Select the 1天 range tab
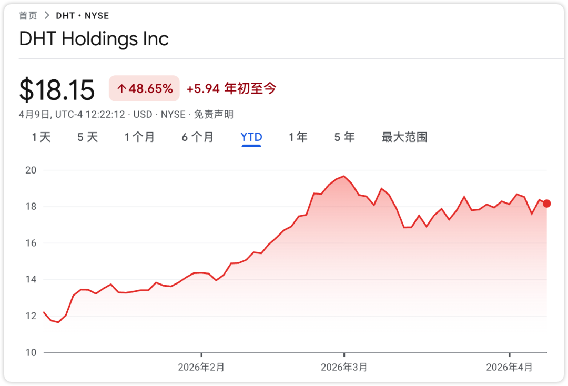The height and width of the screenshot is (386, 568). click(41, 137)
